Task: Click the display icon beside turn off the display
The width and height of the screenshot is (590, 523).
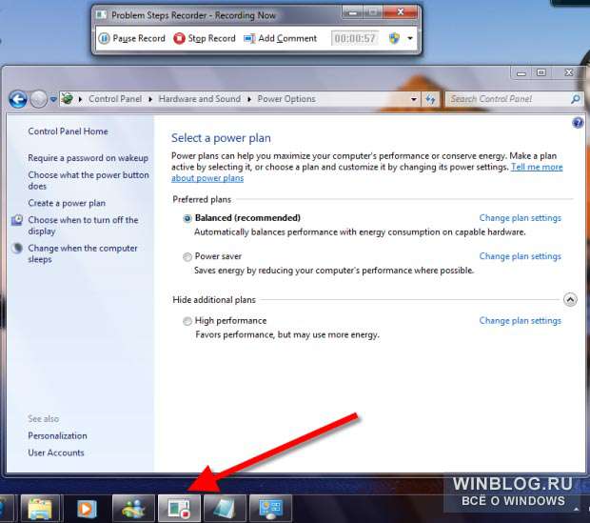Action: coord(17,220)
